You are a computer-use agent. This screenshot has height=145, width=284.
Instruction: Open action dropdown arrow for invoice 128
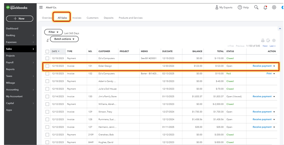[x=274, y=119]
